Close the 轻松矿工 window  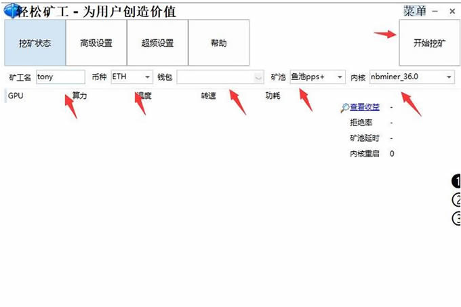(x=452, y=12)
